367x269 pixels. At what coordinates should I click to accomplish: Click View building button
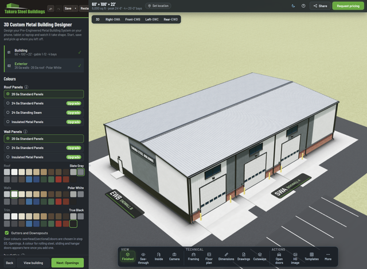(33, 263)
